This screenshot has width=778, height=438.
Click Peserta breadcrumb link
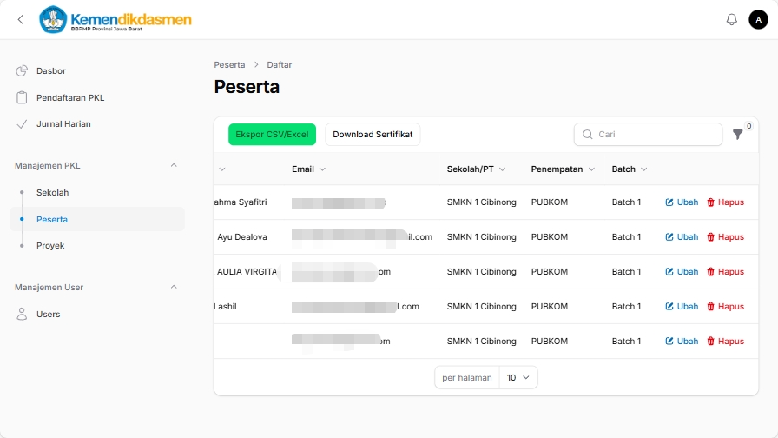[x=229, y=64]
